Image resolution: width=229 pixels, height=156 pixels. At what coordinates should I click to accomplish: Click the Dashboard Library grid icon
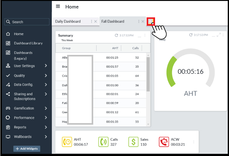[8, 43]
